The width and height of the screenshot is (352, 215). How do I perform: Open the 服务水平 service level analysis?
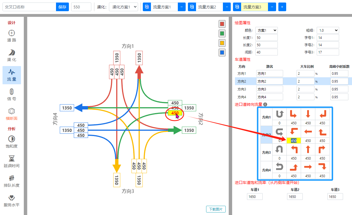click(12, 201)
